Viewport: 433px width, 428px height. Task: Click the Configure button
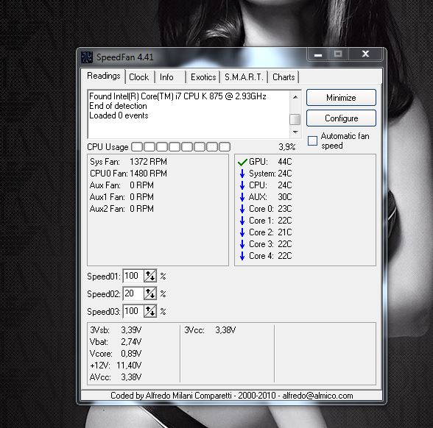pos(342,118)
